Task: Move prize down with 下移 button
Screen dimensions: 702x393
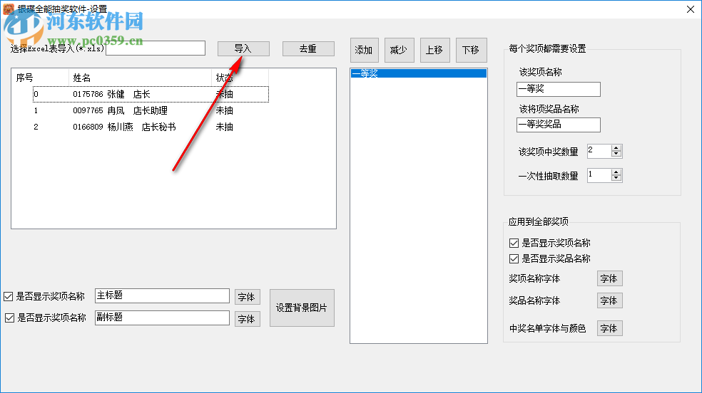Action: click(x=471, y=50)
